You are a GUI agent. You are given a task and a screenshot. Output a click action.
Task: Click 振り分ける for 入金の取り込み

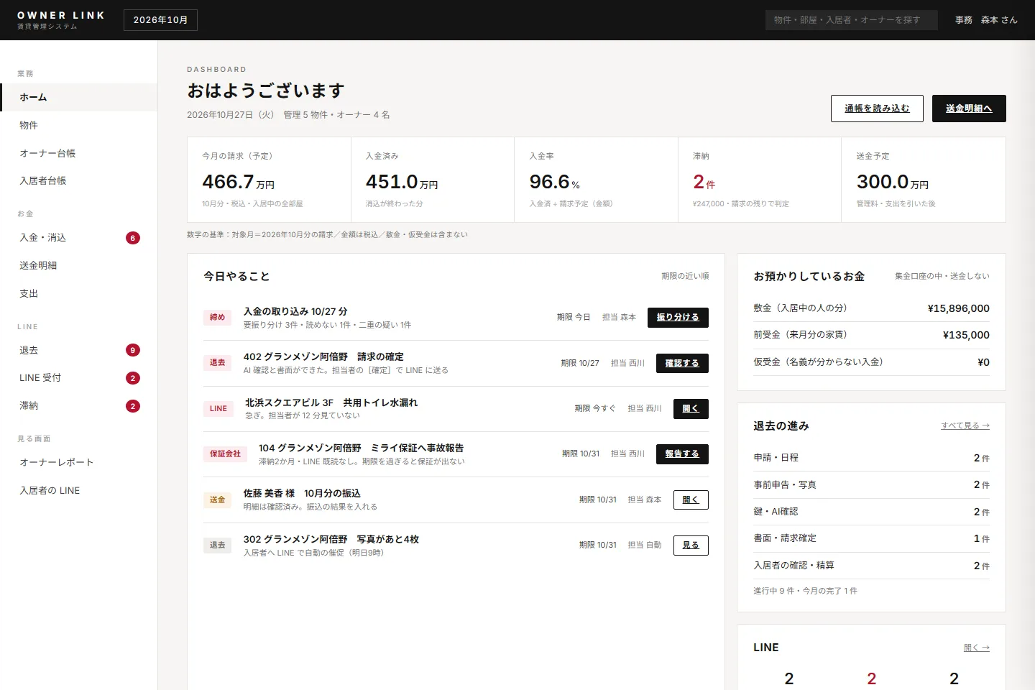[x=678, y=318]
